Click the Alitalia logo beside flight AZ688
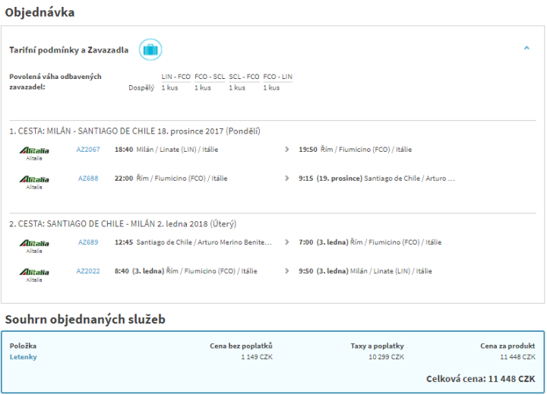 click(34, 179)
